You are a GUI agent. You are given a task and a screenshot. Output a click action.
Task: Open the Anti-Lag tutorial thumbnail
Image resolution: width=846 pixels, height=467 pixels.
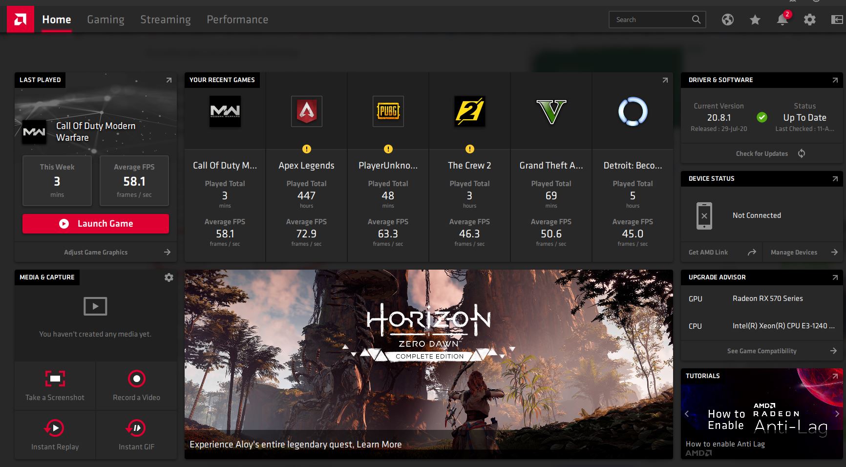762,414
